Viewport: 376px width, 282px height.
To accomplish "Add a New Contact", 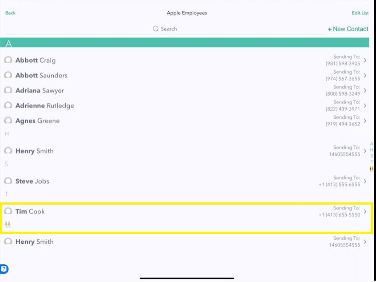I will pyautogui.click(x=348, y=29).
